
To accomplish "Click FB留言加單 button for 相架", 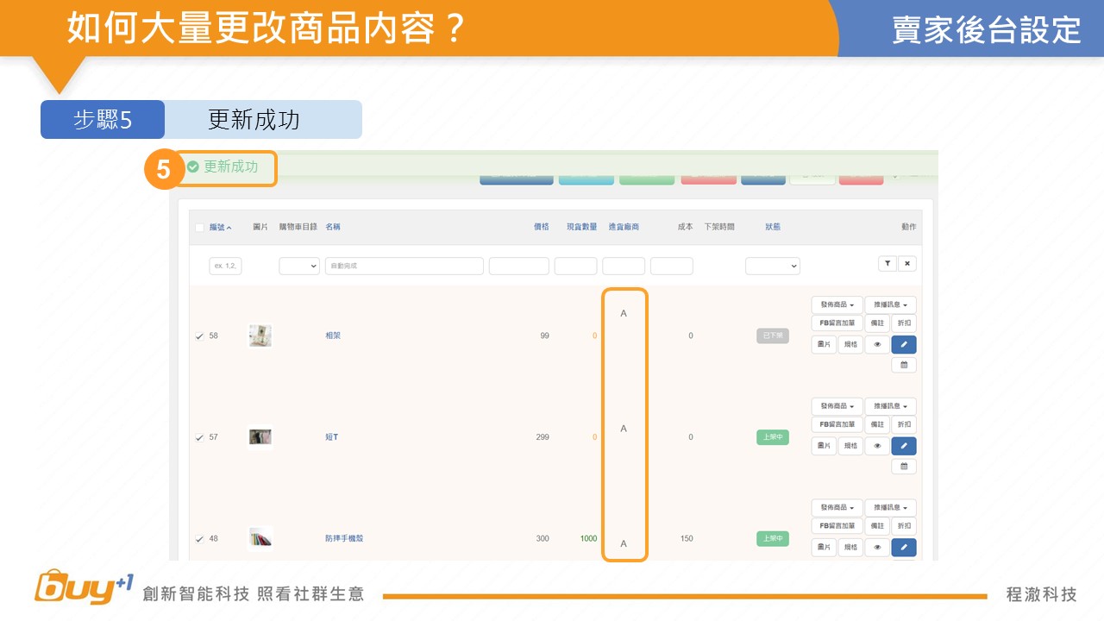I will [x=837, y=324].
